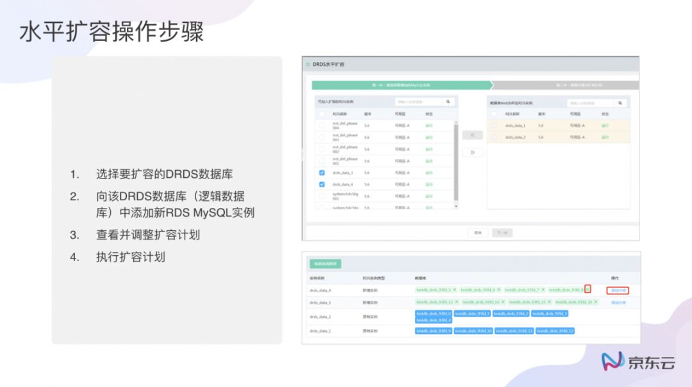Select the green step one wizard tab
The width and height of the screenshot is (692, 387).
tap(402, 85)
